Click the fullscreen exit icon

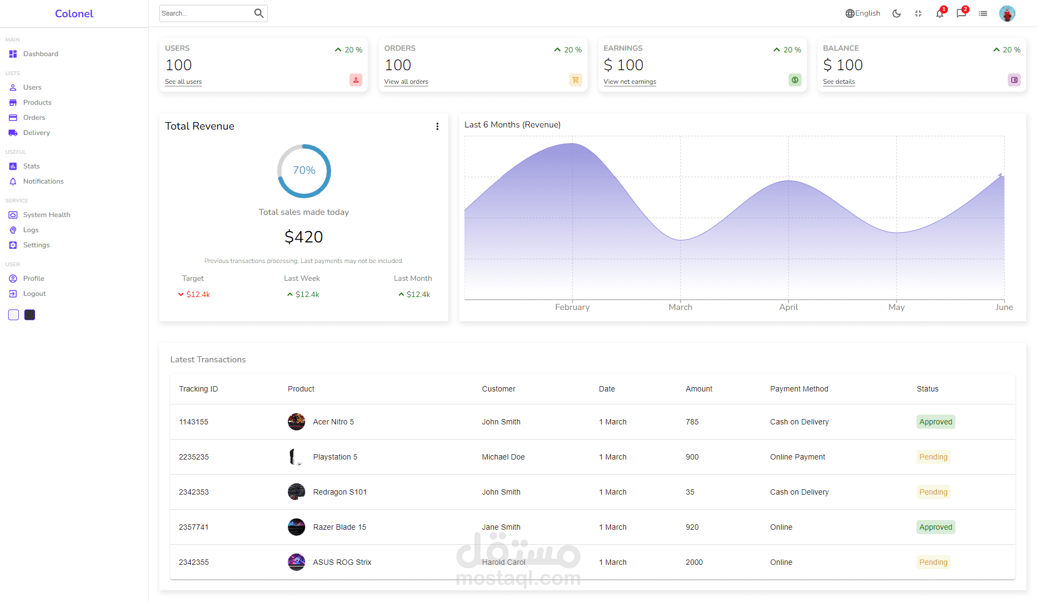918,13
